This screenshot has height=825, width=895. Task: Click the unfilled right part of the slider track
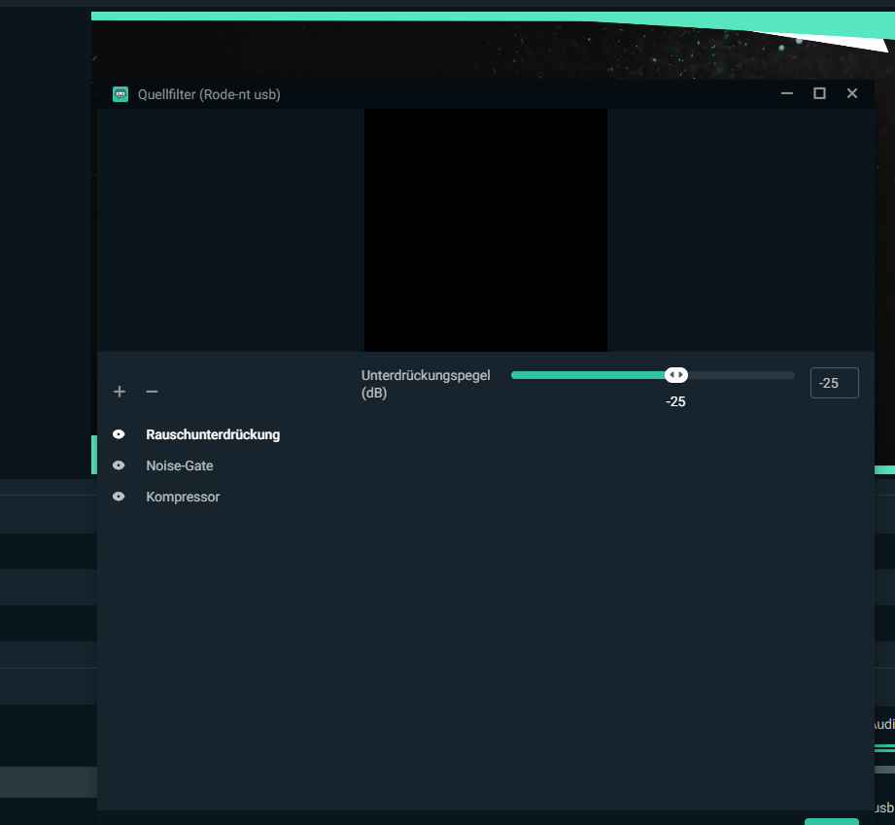[x=740, y=375]
